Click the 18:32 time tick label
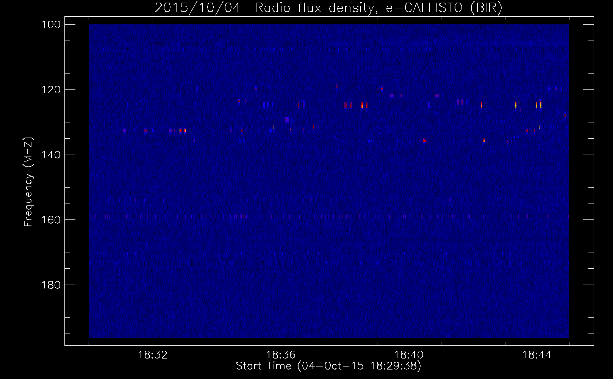 tap(153, 355)
